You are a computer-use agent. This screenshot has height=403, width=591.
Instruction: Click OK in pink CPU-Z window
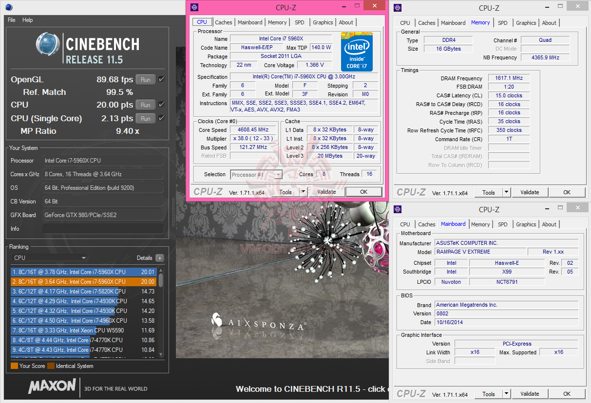click(363, 192)
